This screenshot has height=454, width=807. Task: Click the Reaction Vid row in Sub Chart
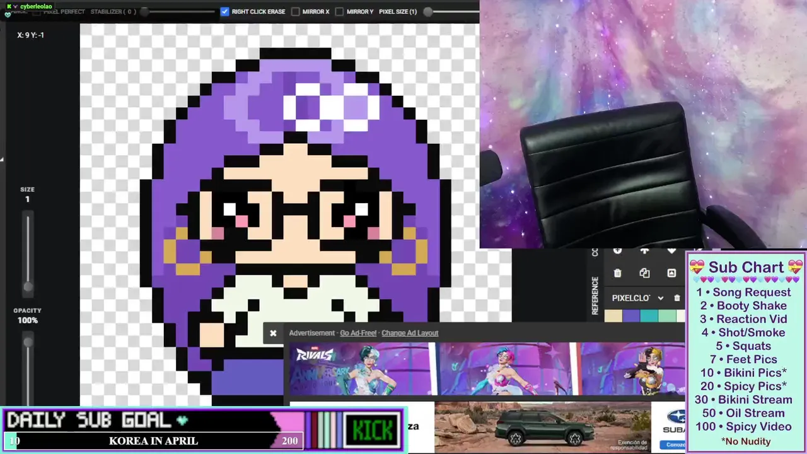coord(743,319)
